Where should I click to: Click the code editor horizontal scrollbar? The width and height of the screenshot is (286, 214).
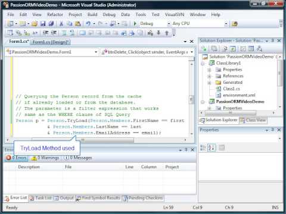(x=97, y=140)
